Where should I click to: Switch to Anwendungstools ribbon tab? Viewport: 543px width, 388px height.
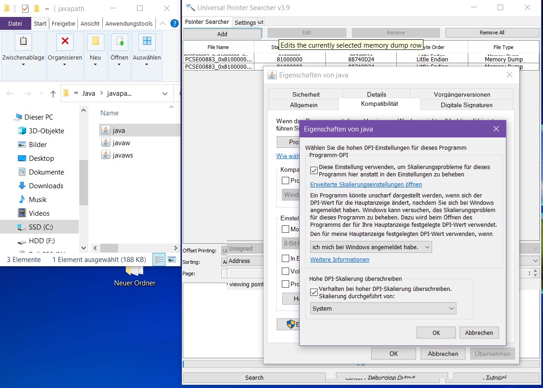tap(129, 23)
